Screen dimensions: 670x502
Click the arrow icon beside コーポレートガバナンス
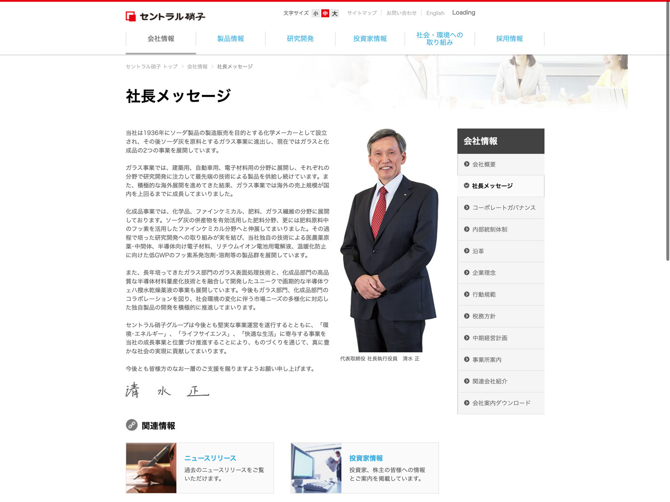[466, 207]
